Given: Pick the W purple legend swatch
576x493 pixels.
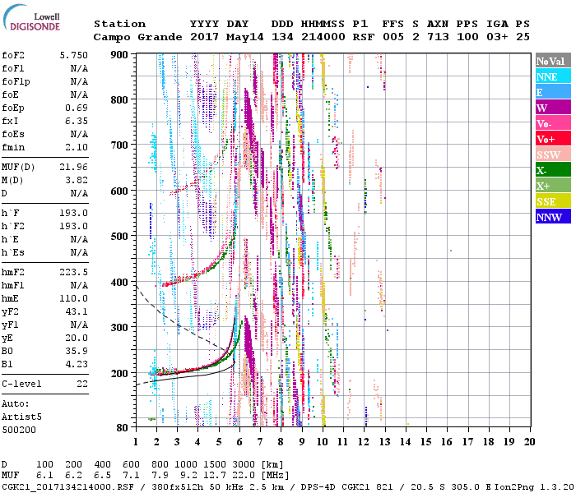Looking at the screenshot, I should (x=553, y=108).
